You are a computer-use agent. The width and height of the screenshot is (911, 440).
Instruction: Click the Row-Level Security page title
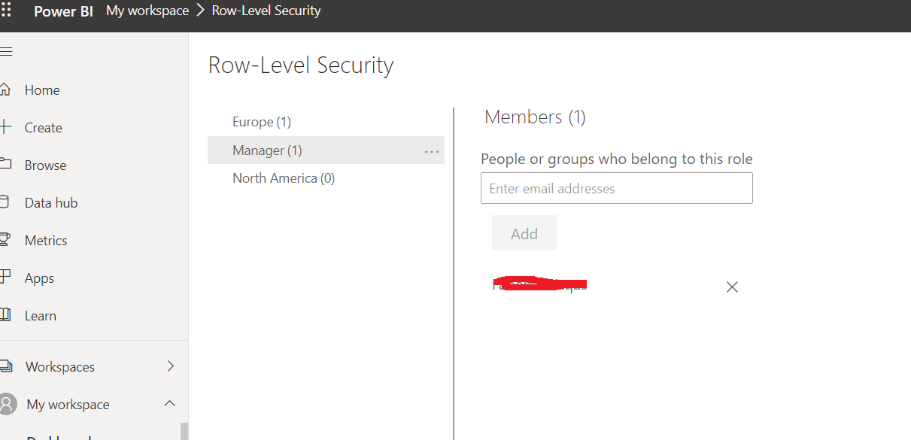(301, 65)
